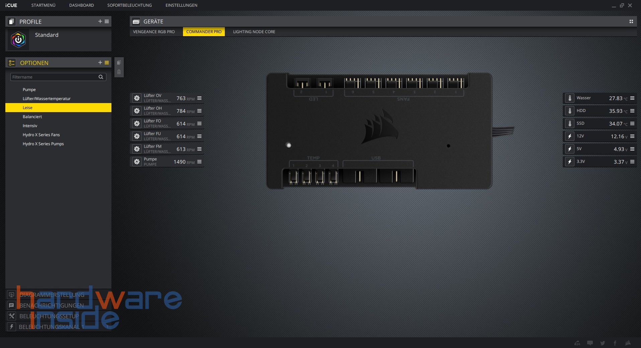Click the 12V voltage lightning icon

pyautogui.click(x=570, y=136)
